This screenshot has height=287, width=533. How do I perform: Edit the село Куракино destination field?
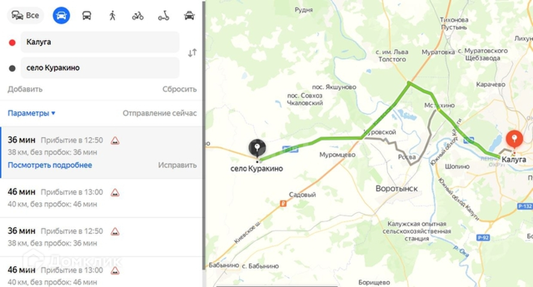click(x=100, y=68)
